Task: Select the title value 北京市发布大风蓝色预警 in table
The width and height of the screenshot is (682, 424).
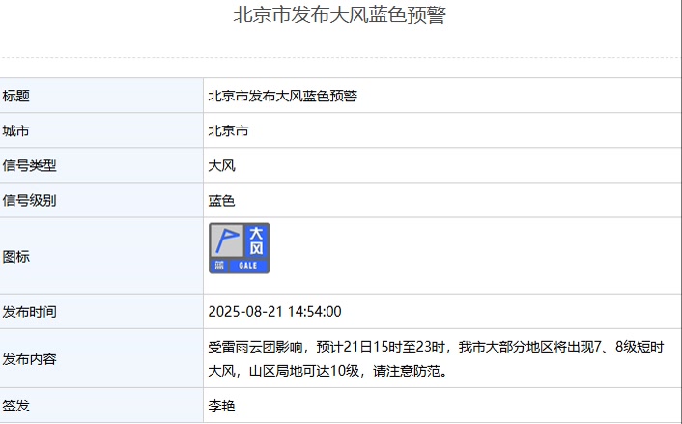Action: point(283,96)
